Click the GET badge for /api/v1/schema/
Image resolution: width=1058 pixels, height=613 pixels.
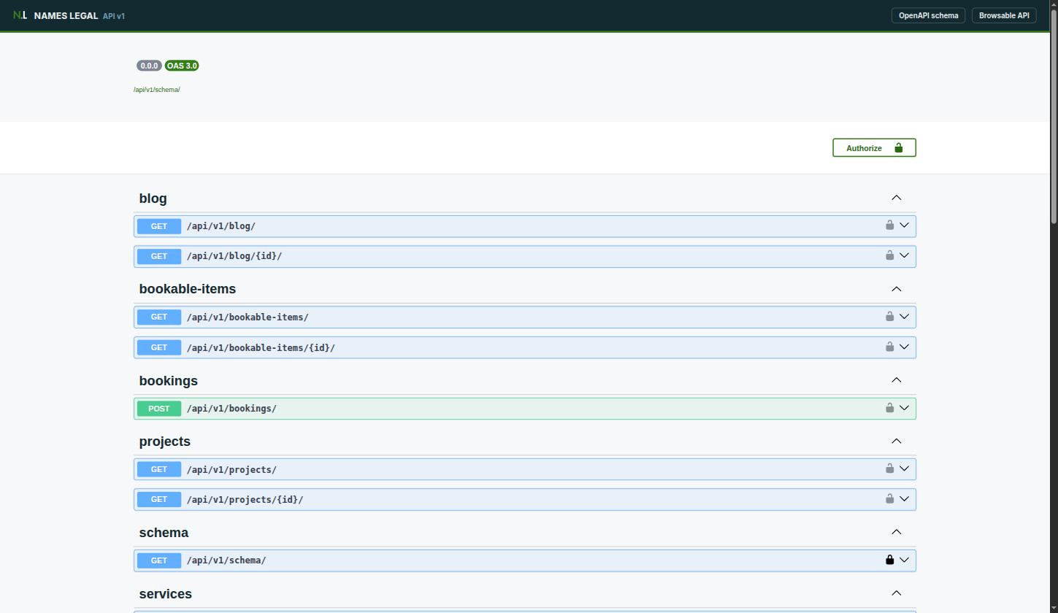[158, 560]
